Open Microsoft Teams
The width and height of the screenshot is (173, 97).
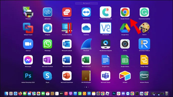coord(106,76)
